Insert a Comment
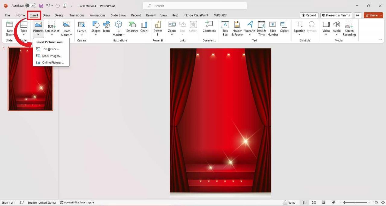 coord(209,29)
